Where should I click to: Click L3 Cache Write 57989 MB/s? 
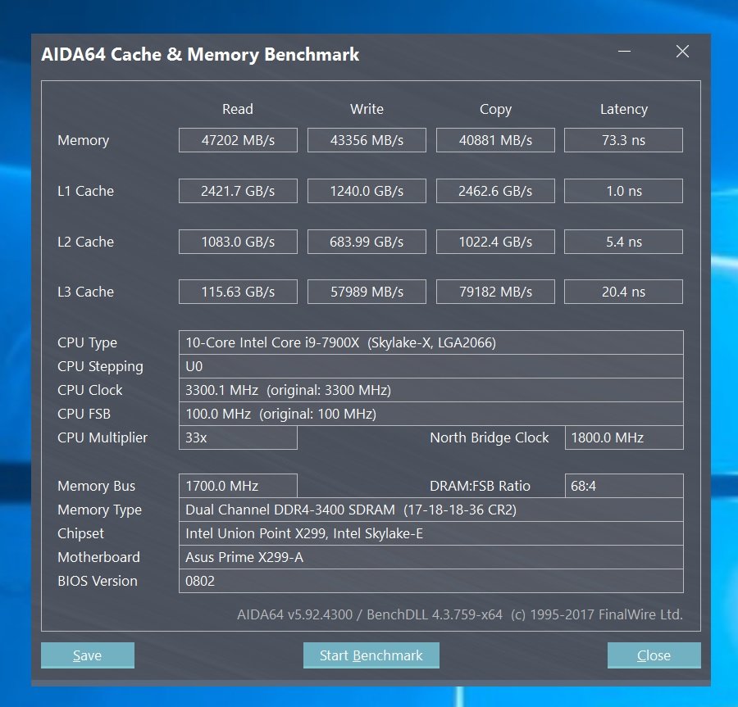[x=367, y=292]
